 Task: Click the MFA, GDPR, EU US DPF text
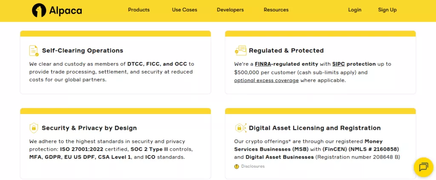[62, 157]
